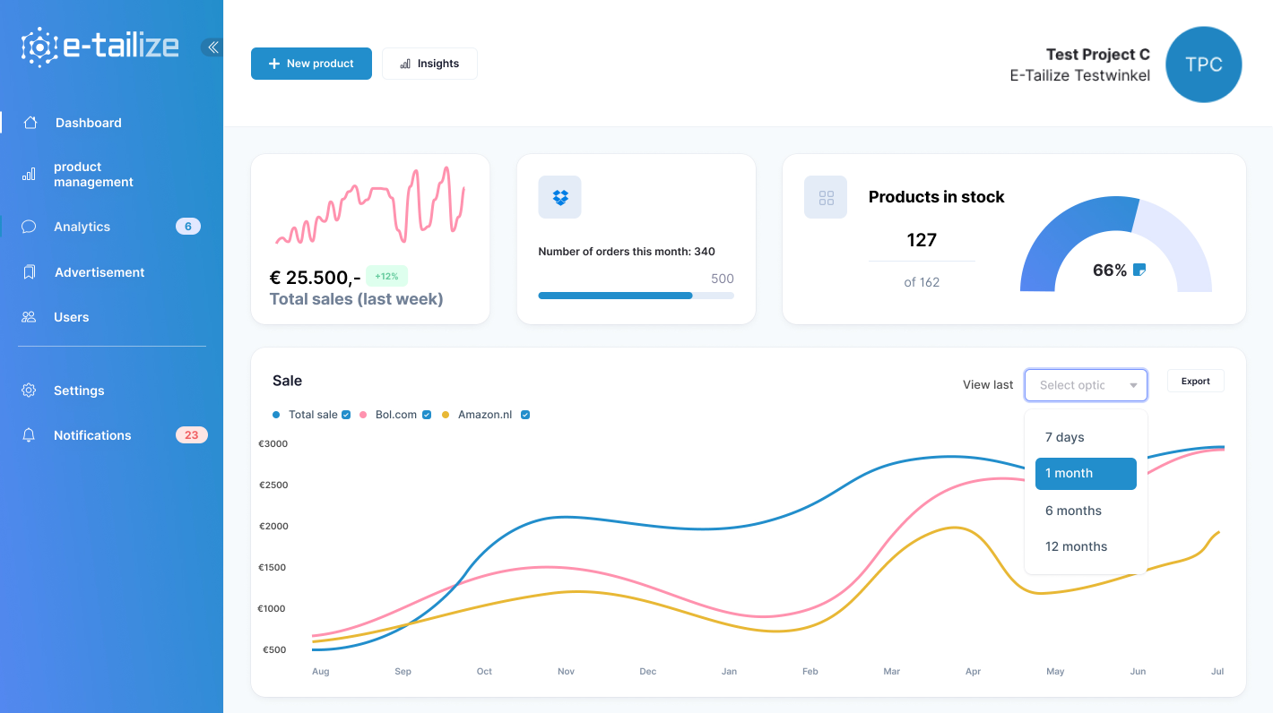
Task: Disable the Bol.com sales line checkbox
Action: [426, 415]
